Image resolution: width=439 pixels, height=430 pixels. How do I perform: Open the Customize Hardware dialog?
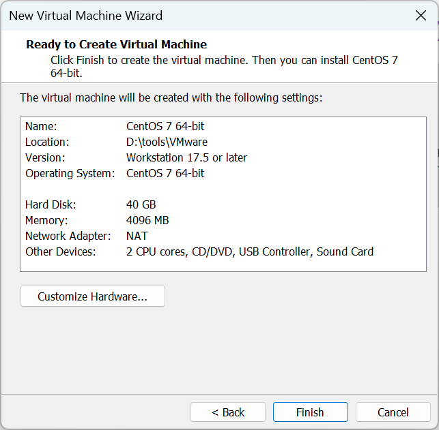click(92, 296)
